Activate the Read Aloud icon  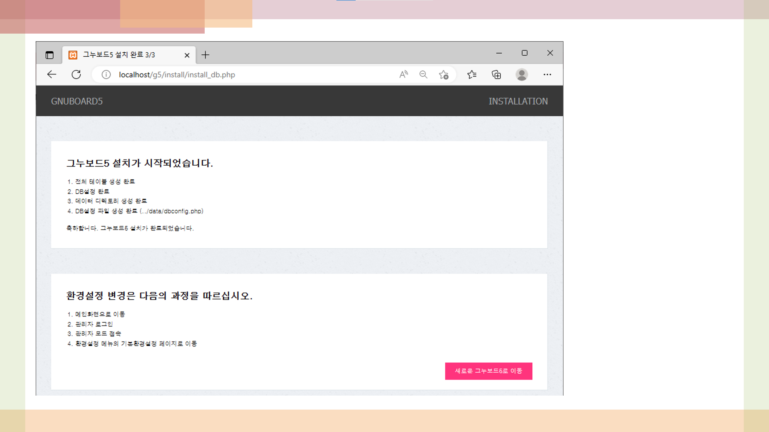403,74
